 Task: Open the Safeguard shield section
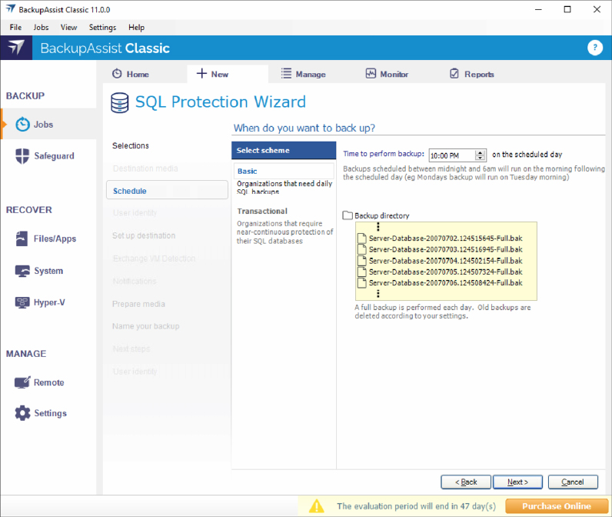[x=53, y=155]
